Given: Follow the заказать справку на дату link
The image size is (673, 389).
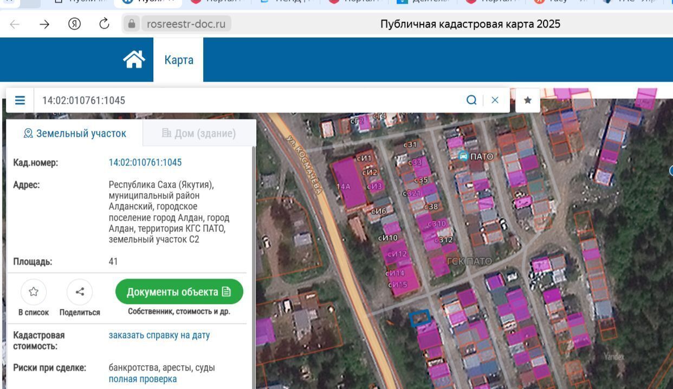Looking at the screenshot, I should (159, 335).
